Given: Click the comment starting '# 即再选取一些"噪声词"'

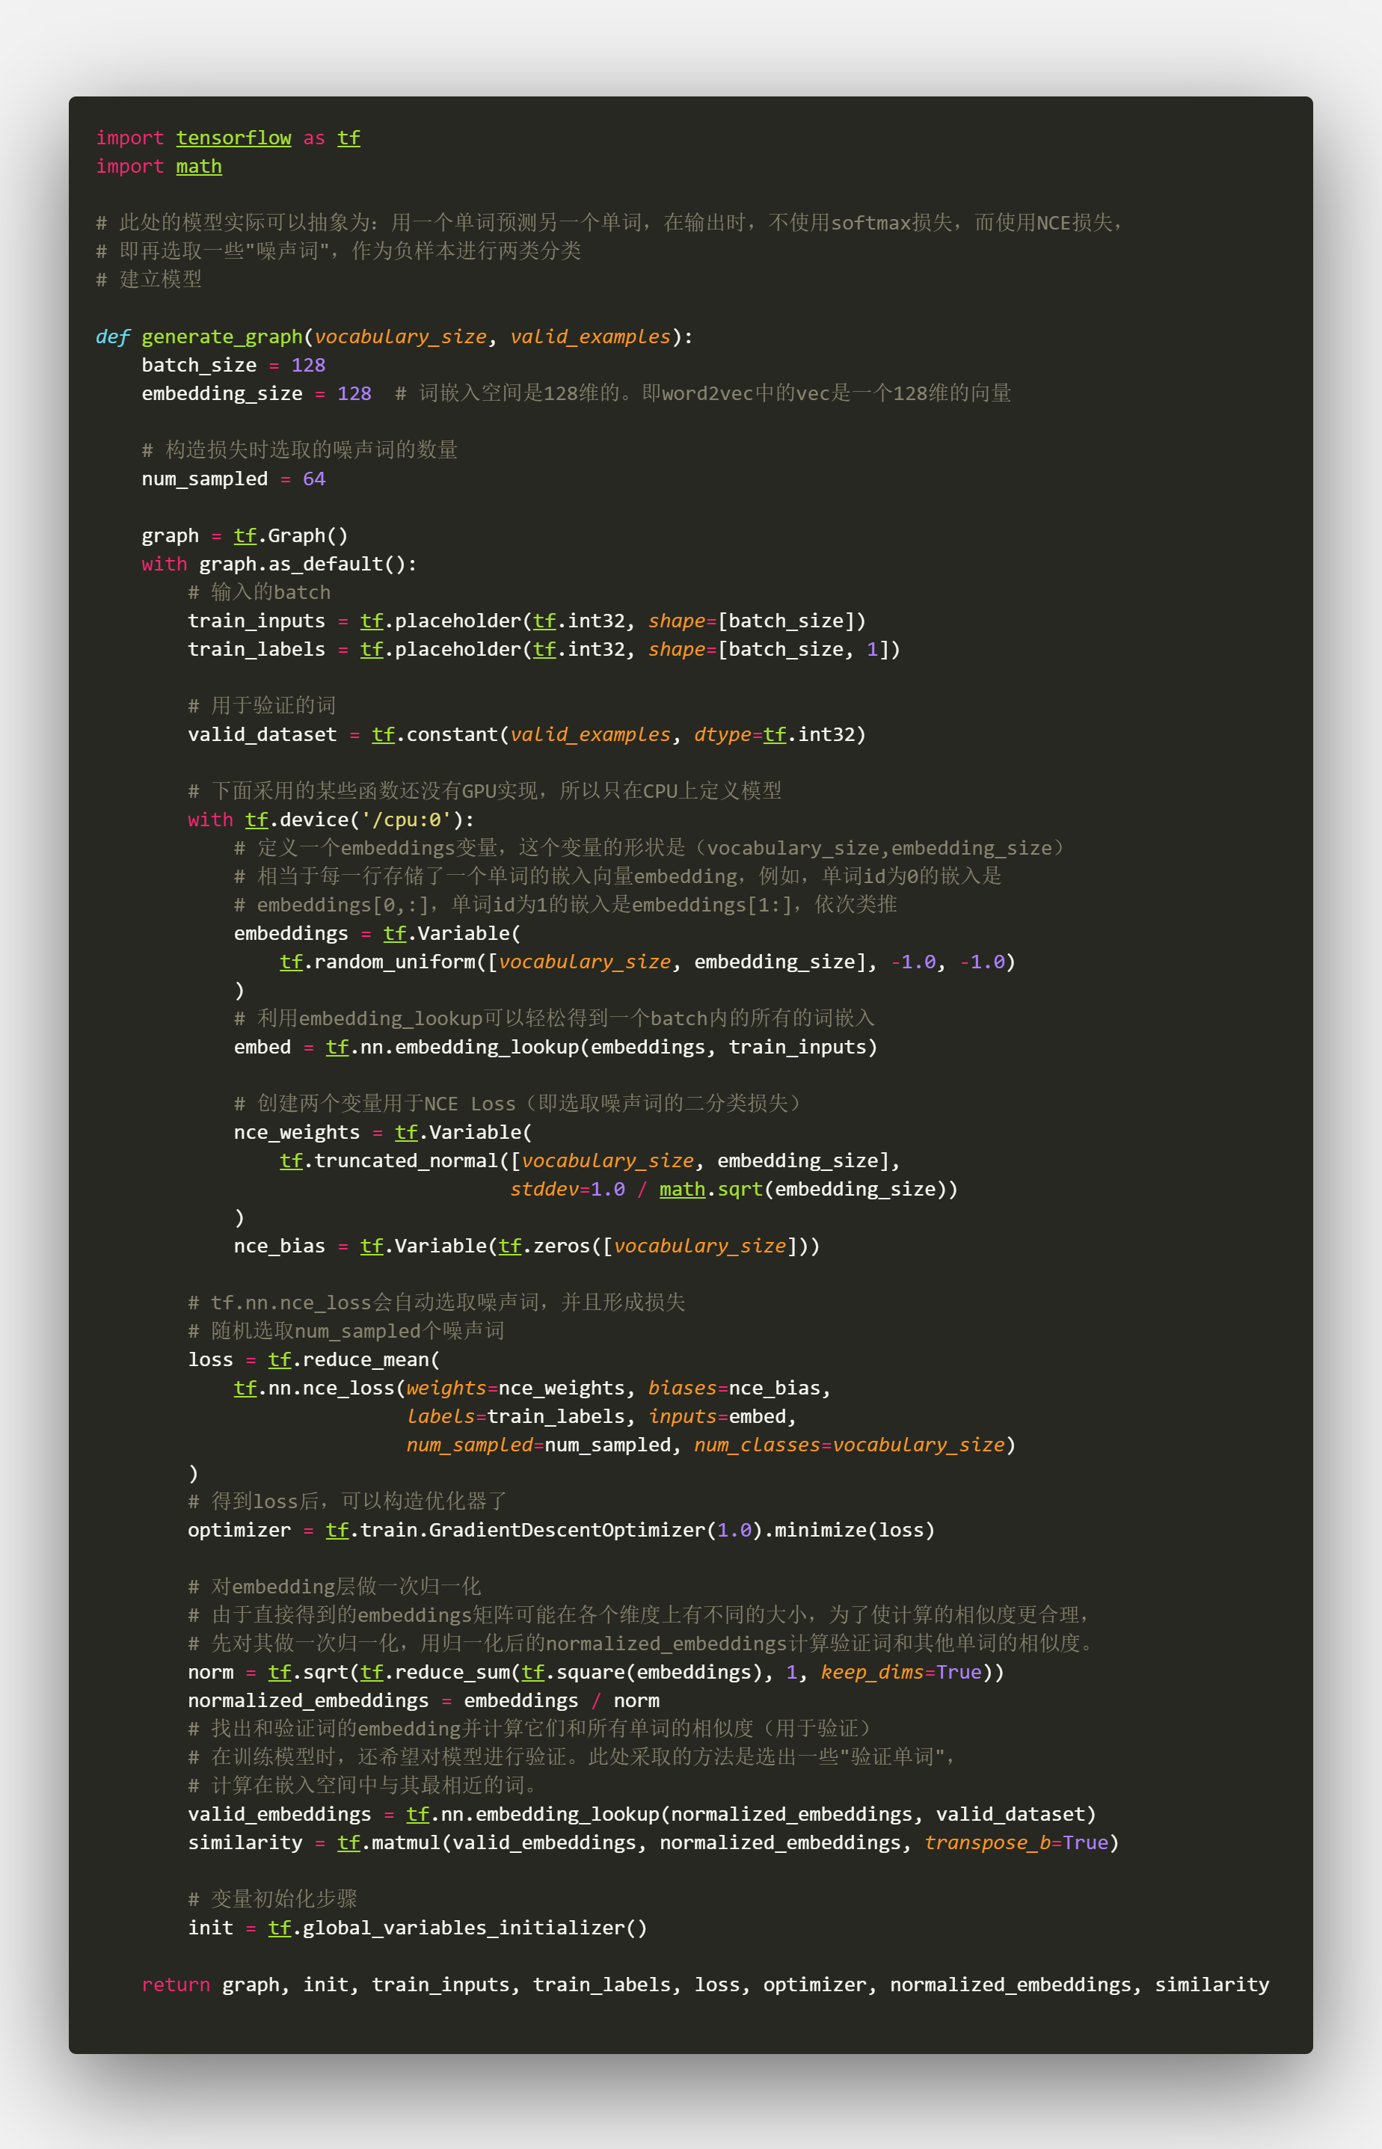Looking at the screenshot, I should coord(338,251).
